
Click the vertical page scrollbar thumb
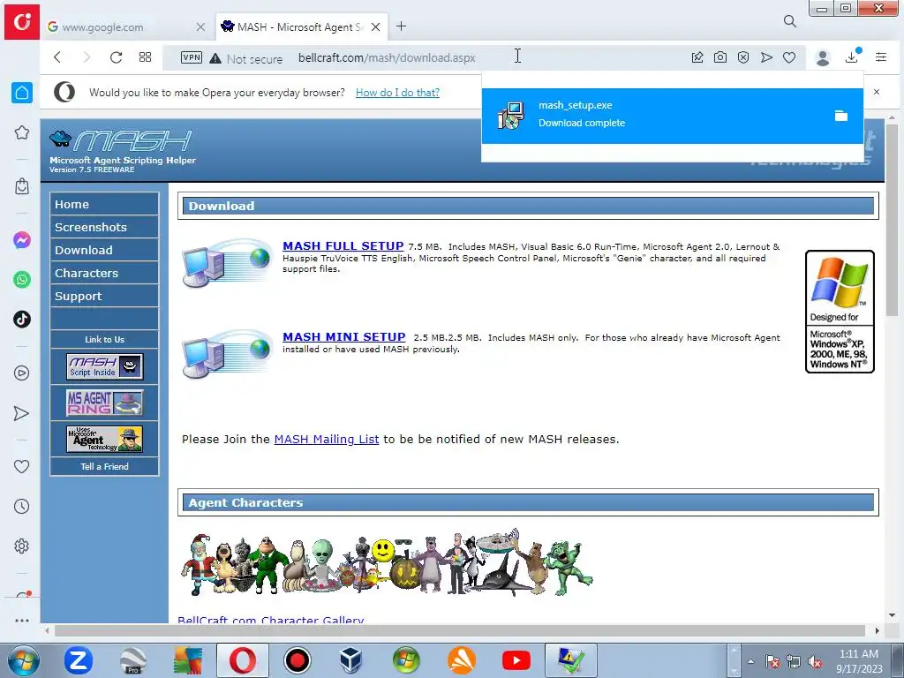(892, 219)
